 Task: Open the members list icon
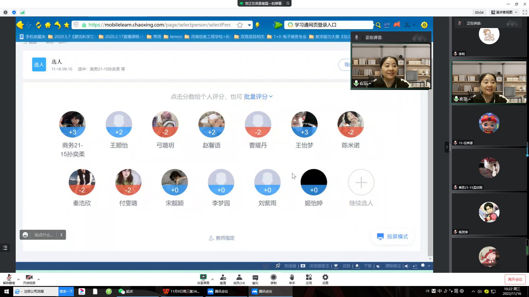click(239, 277)
